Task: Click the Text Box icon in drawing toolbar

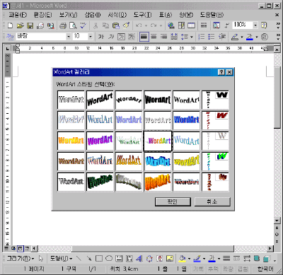Action: 119,259
